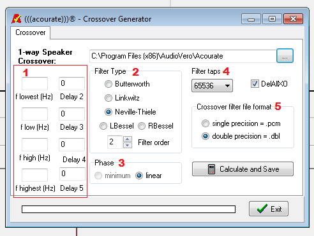Click the progress bar at bottom
314x236 pixels.
click(128, 209)
